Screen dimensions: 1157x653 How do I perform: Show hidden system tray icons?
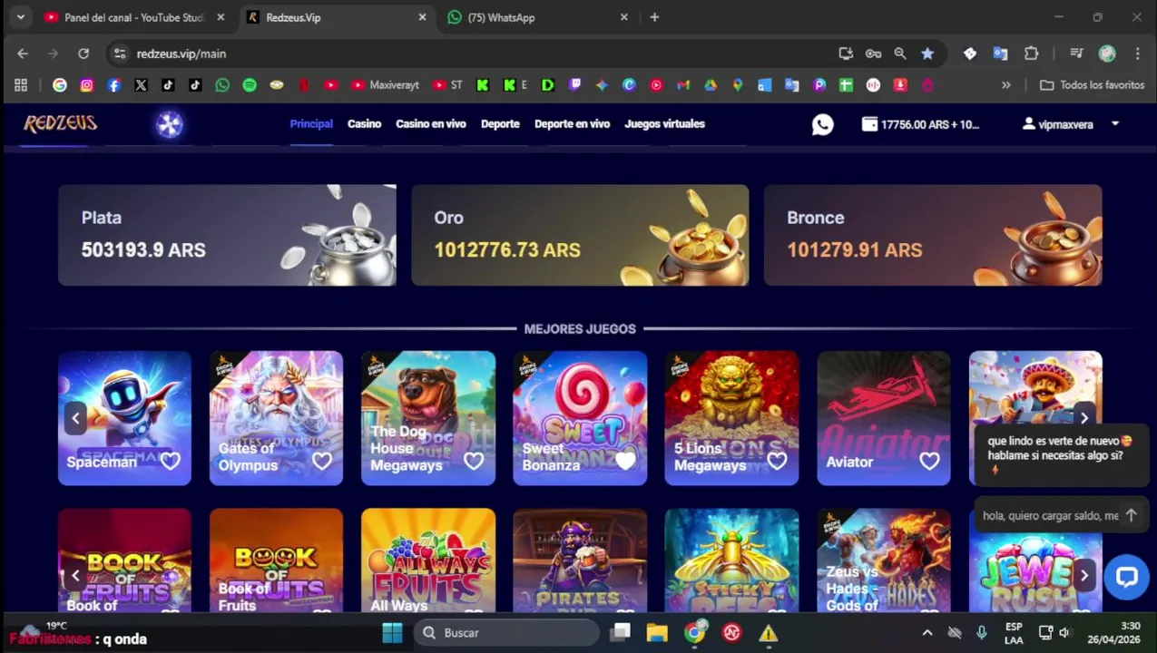tap(927, 633)
